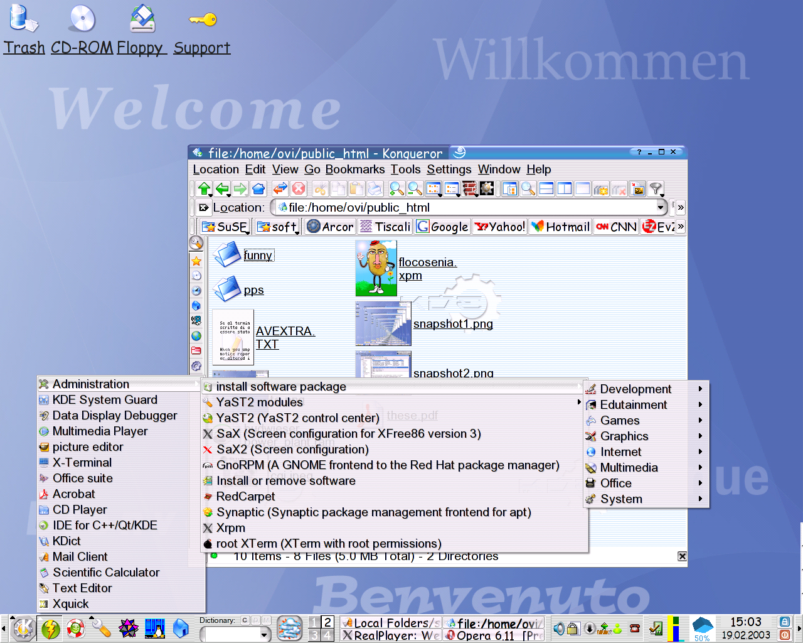The height and width of the screenshot is (643, 803).
Task: Switch to virtual desktop 1 in pager
Action: [x=314, y=622]
